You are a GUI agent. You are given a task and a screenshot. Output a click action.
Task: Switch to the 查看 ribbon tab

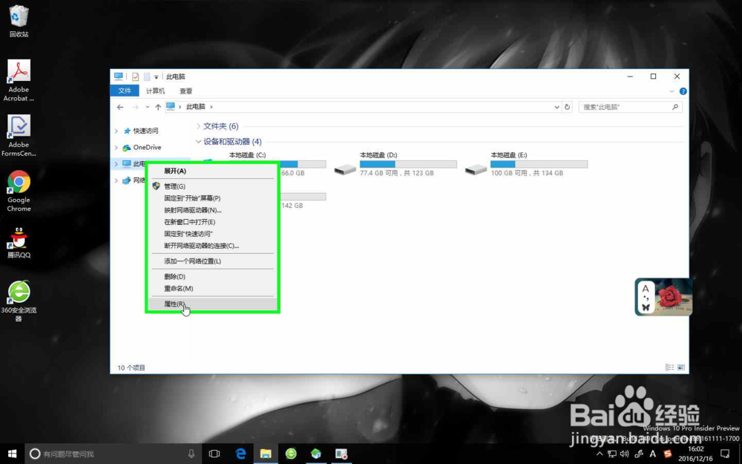point(184,91)
